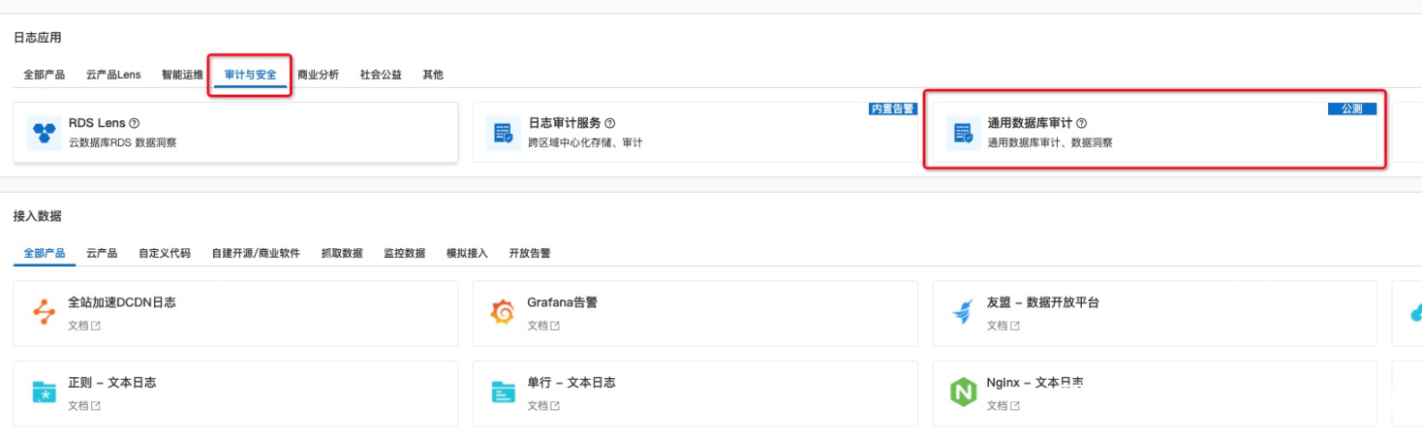Click the Grafana告警 logo icon

[502, 312]
